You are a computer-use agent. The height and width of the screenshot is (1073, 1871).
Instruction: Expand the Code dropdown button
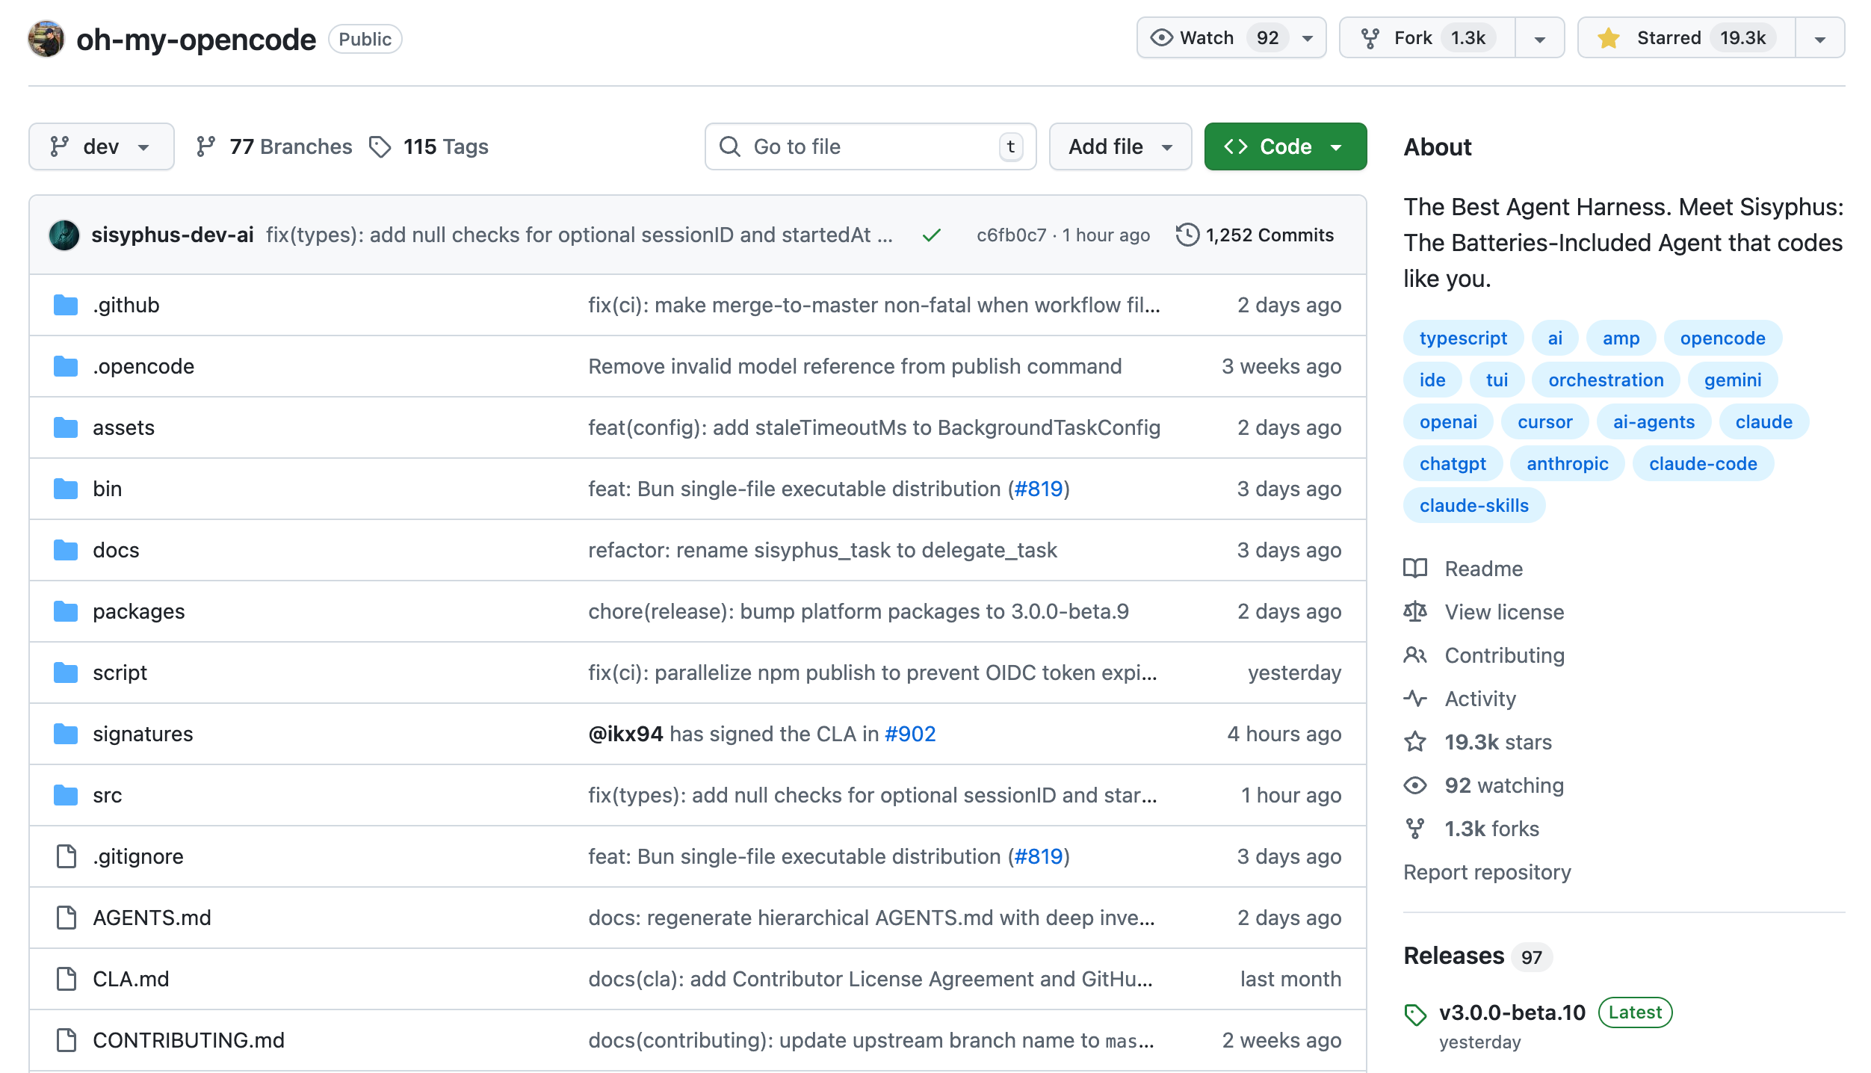(x=1285, y=146)
